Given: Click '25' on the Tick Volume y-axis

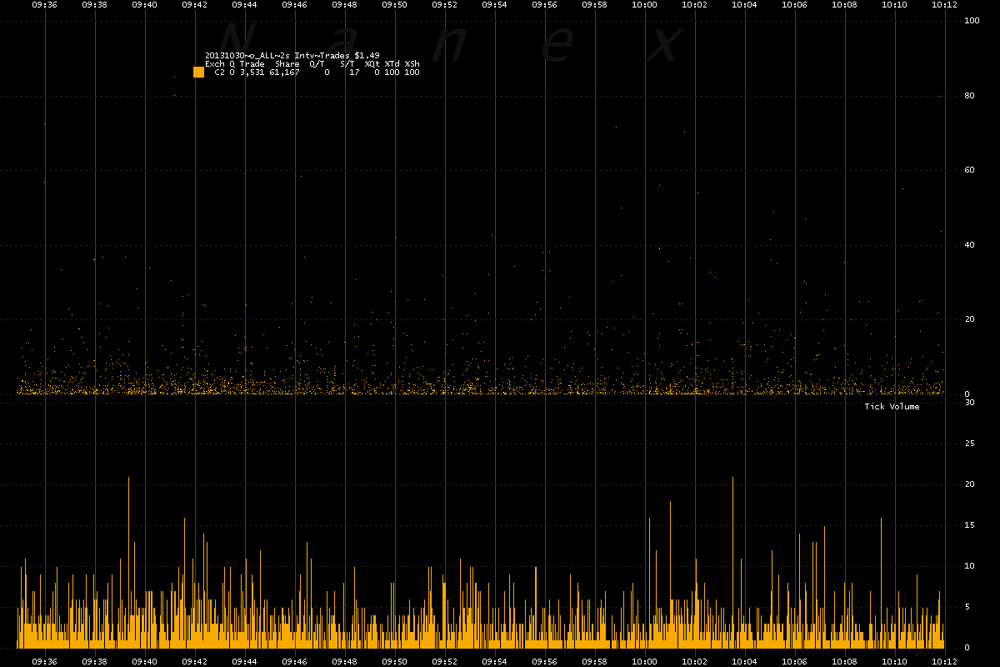Looking at the screenshot, I should 969,444.
